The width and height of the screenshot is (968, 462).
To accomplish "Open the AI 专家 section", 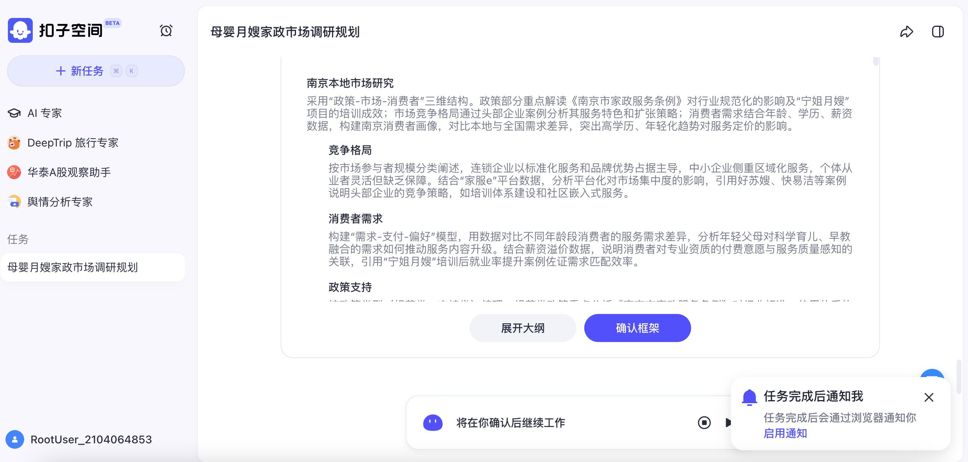I will pyautogui.click(x=44, y=113).
